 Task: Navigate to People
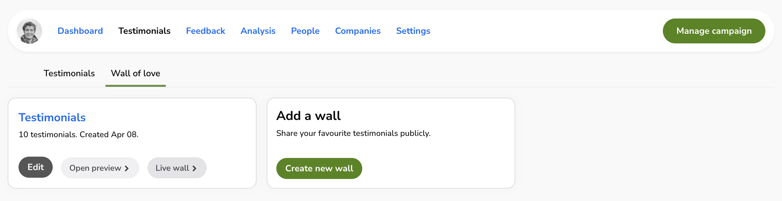click(x=305, y=31)
